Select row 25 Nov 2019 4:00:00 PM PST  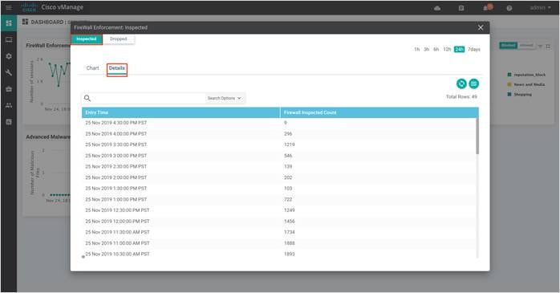click(279, 133)
